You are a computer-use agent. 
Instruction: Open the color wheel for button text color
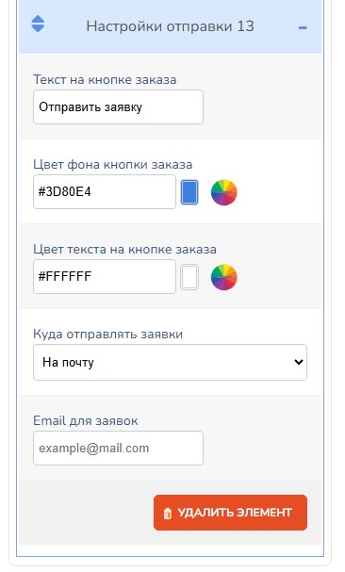(224, 277)
